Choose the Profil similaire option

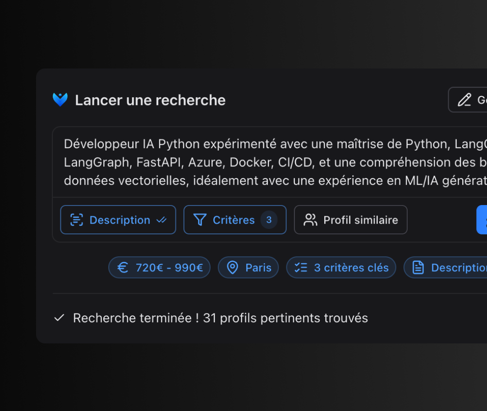click(x=360, y=220)
